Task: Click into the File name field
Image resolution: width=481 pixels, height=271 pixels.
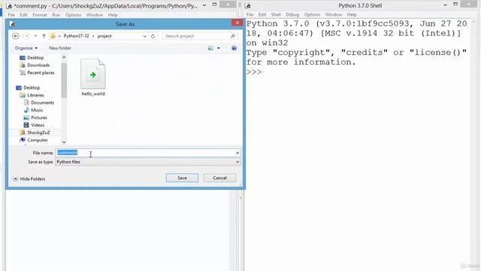Action: click(x=147, y=153)
